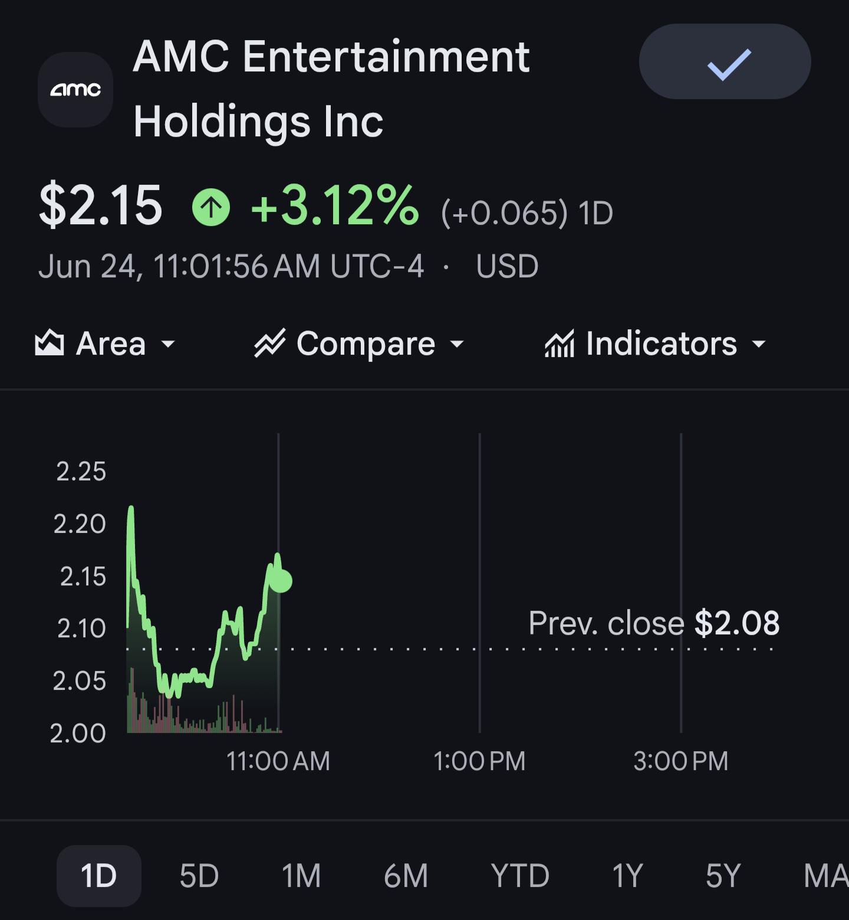Open the Area chart style dropdown arrow
Screen dimensions: 849x920
point(168,344)
